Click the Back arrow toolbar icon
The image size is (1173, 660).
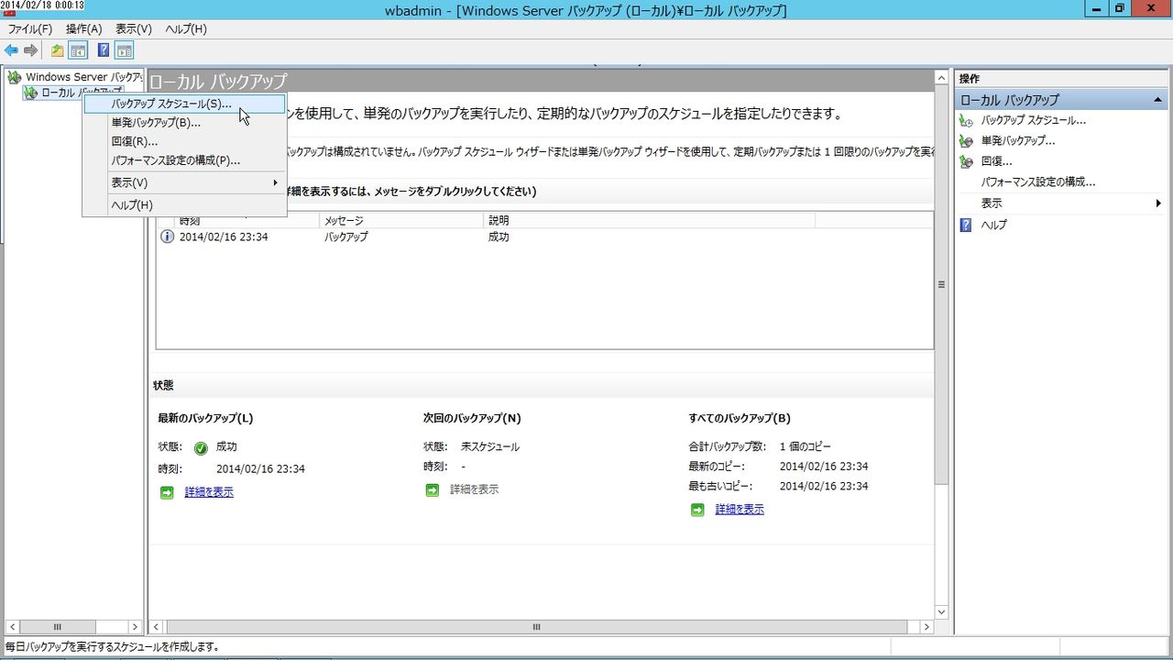(11, 50)
